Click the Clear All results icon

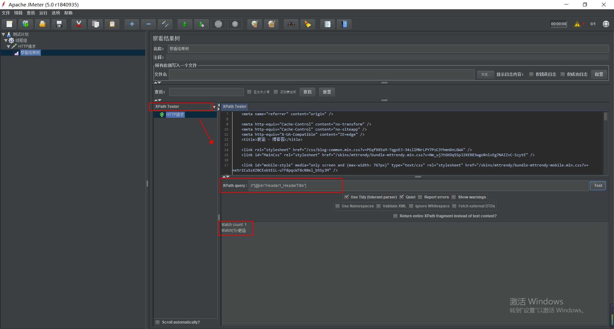(271, 24)
